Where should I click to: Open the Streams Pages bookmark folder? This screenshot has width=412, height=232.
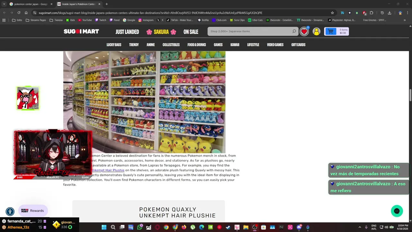click(36, 20)
